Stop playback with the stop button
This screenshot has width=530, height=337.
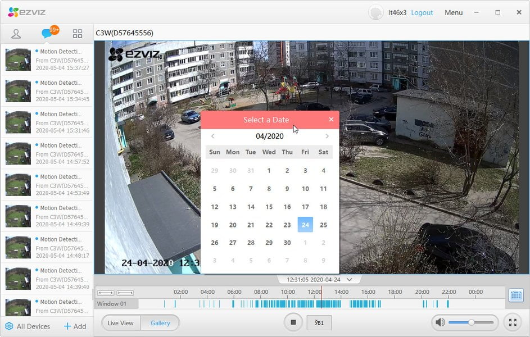pos(293,322)
